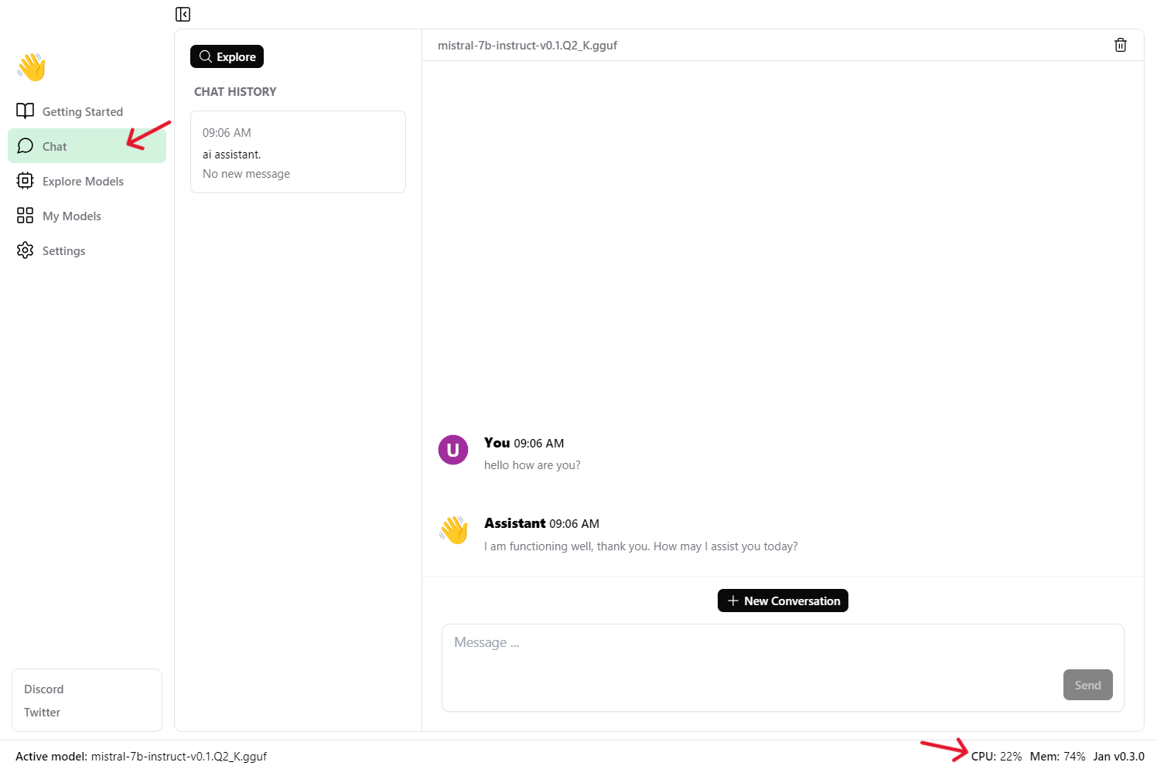The height and width of the screenshot is (769, 1157).
Task: Open the 09:06 AM ai assistant chat
Action: tap(298, 152)
